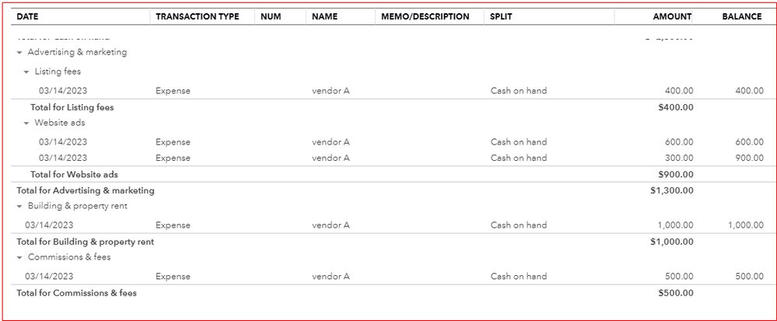Image resolution: width=777 pixels, height=321 pixels.
Task: Click the SPLIT column header
Action: (501, 16)
